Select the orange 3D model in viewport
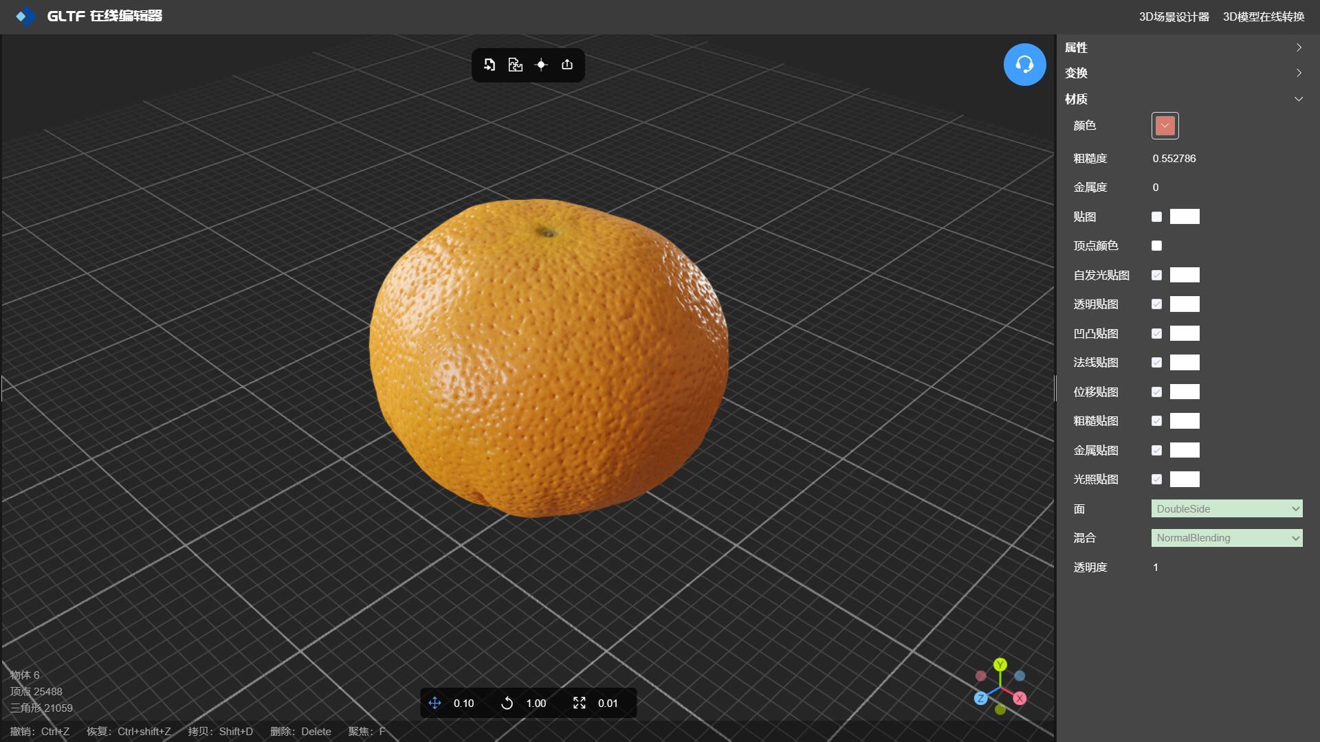1320x742 pixels. click(548, 357)
